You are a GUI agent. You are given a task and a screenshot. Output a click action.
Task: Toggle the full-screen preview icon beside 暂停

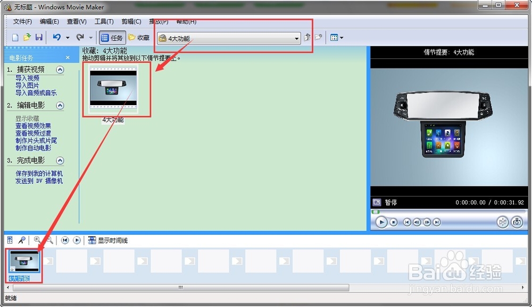[377, 202]
